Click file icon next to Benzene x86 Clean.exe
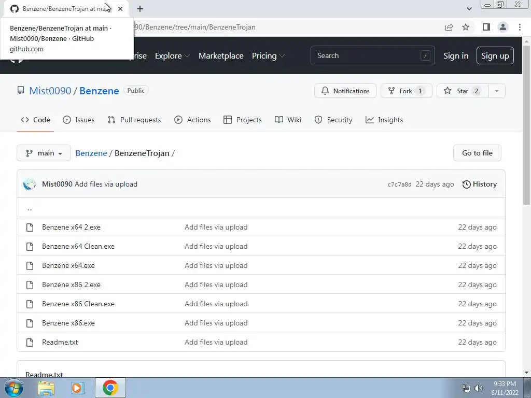The width and height of the screenshot is (531, 398). 30,304
